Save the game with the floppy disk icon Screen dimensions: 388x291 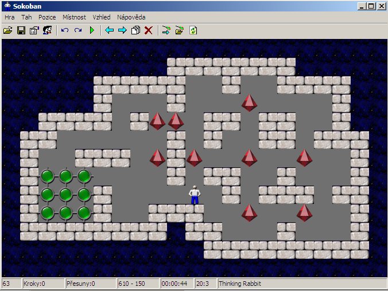click(21, 30)
